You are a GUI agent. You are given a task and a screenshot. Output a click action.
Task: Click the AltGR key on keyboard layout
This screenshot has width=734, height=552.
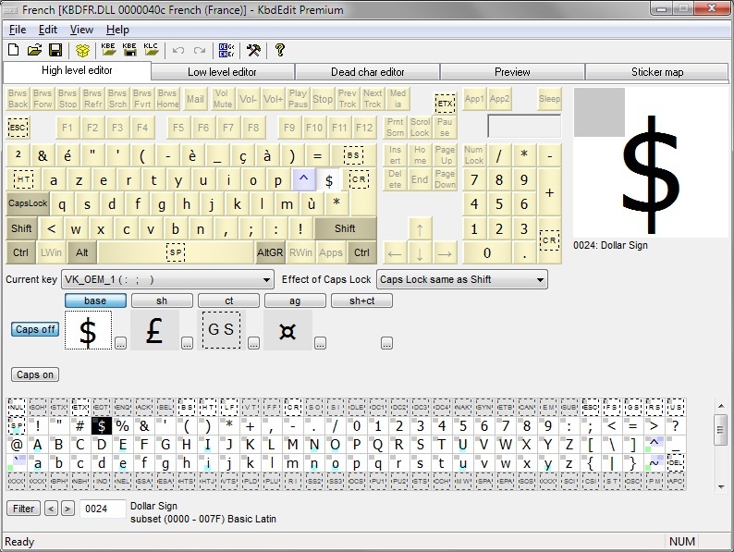pos(270,252)
